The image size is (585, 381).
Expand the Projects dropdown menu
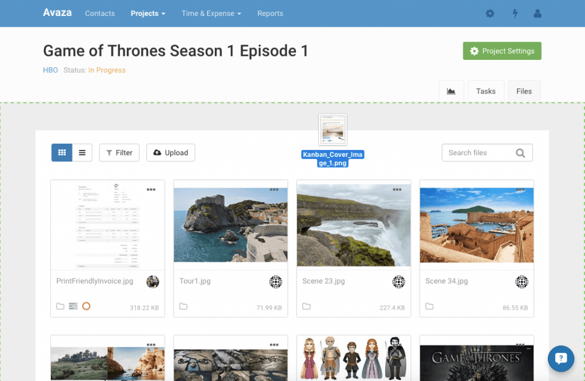pyautogui.click(x=148, y=14)
